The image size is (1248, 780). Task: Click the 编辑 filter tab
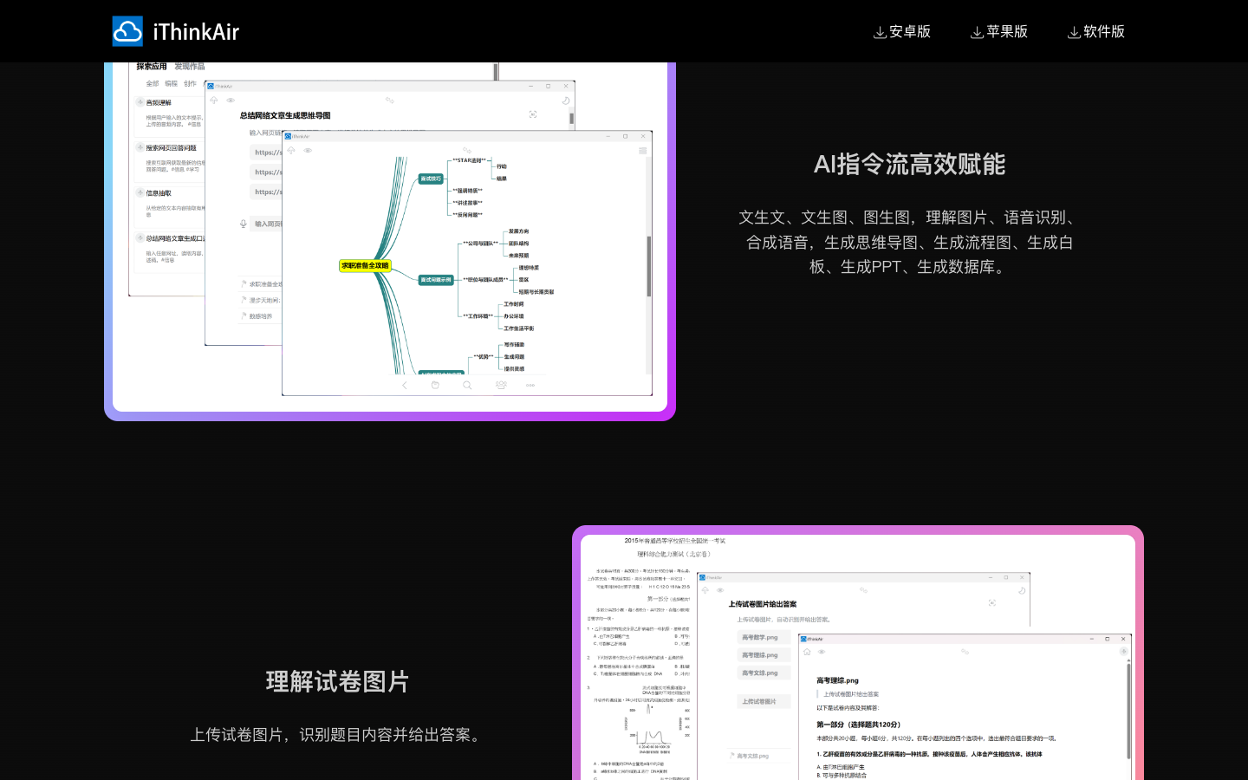(172, 83)
